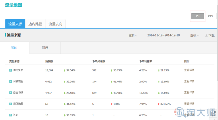Expand the 淘内免费 row plus icon
Screen dimensions: 218x120
[11, 70]
